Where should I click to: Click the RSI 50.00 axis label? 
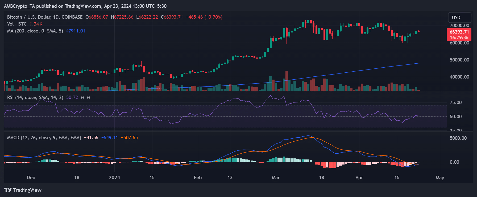[456, 117]
